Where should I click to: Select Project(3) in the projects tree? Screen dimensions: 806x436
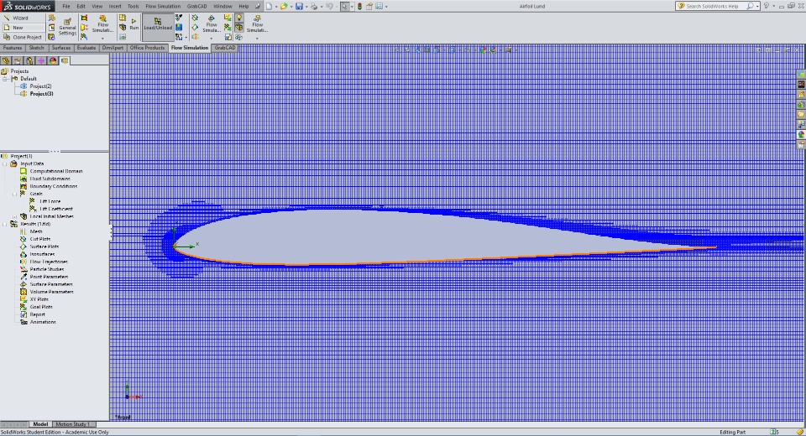41,93
